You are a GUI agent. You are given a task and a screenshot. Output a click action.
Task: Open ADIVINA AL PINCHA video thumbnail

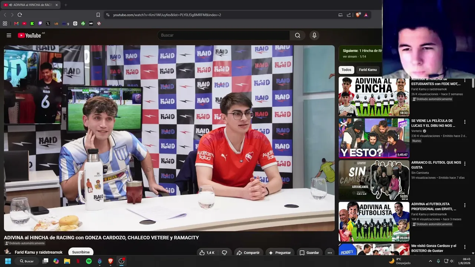coord(374,96)
